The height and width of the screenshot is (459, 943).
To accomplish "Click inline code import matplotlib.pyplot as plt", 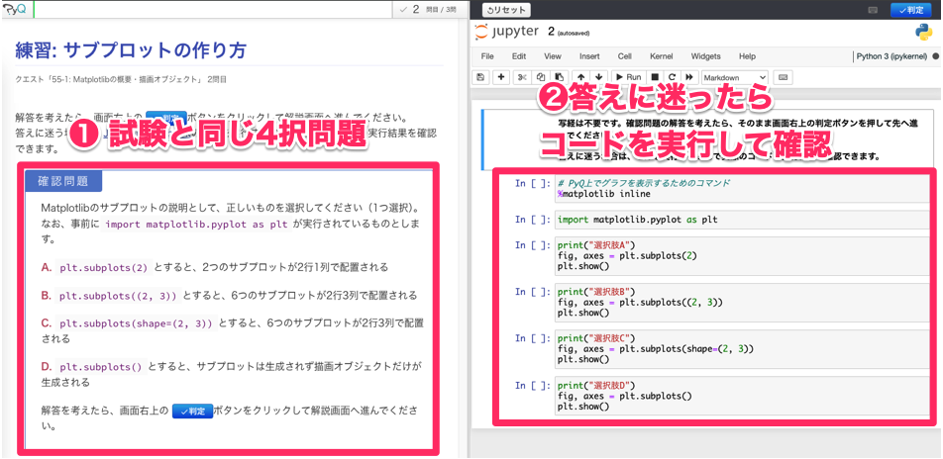I will [196, 225].
